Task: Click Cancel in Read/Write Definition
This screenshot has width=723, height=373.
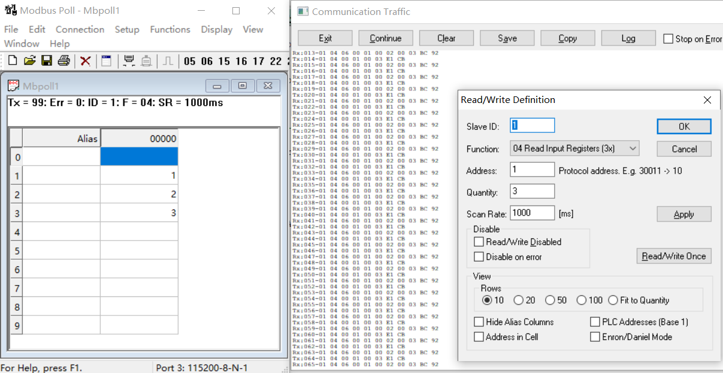Action: (684, 149)
